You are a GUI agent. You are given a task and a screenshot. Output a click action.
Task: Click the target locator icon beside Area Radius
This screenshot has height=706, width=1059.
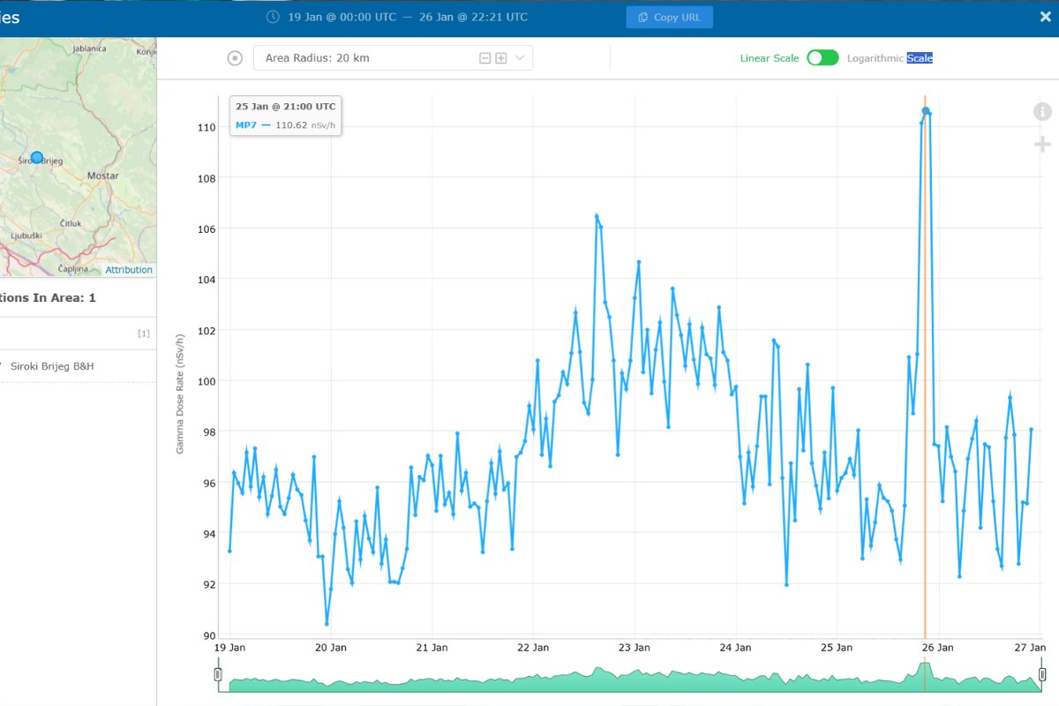pos(235,58)
